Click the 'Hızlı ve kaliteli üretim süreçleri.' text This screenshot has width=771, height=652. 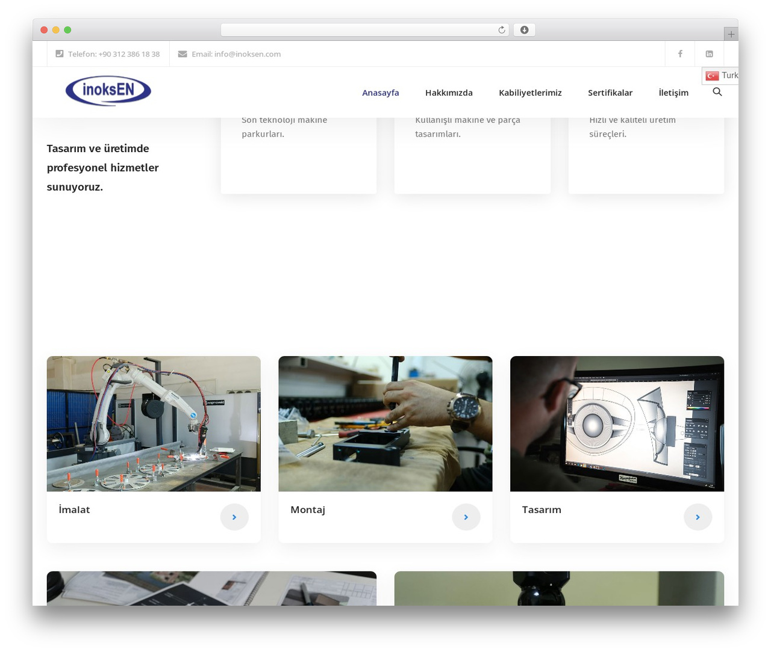(632, 128)
